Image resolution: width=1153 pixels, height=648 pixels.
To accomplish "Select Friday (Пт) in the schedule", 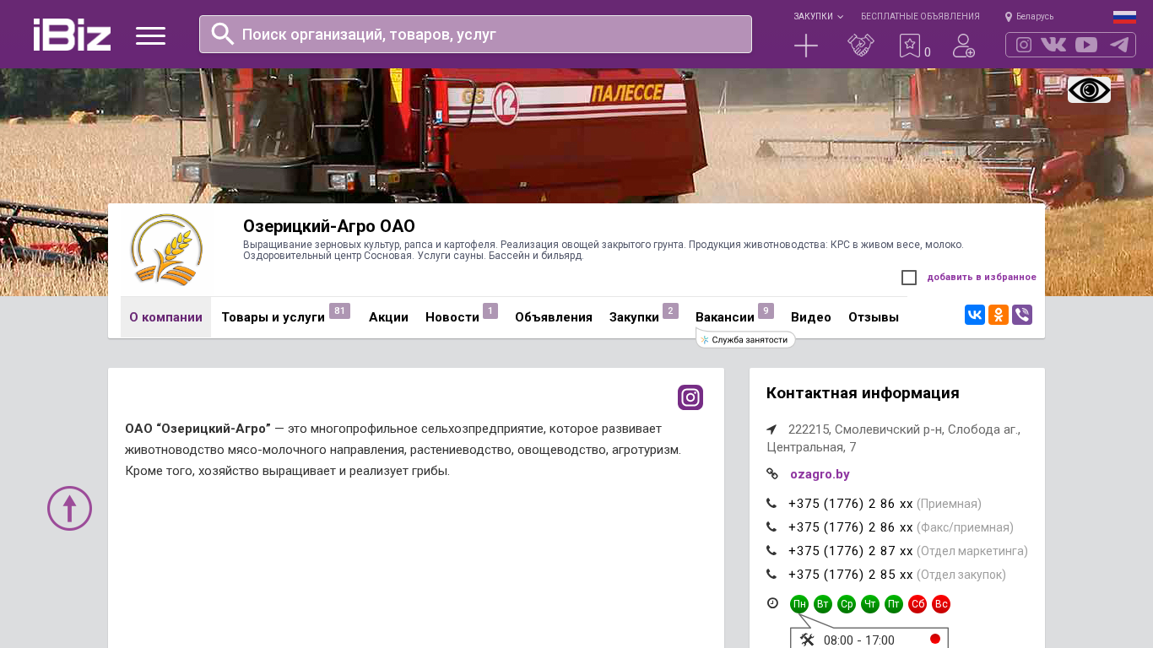I will (x=894, y=604).
